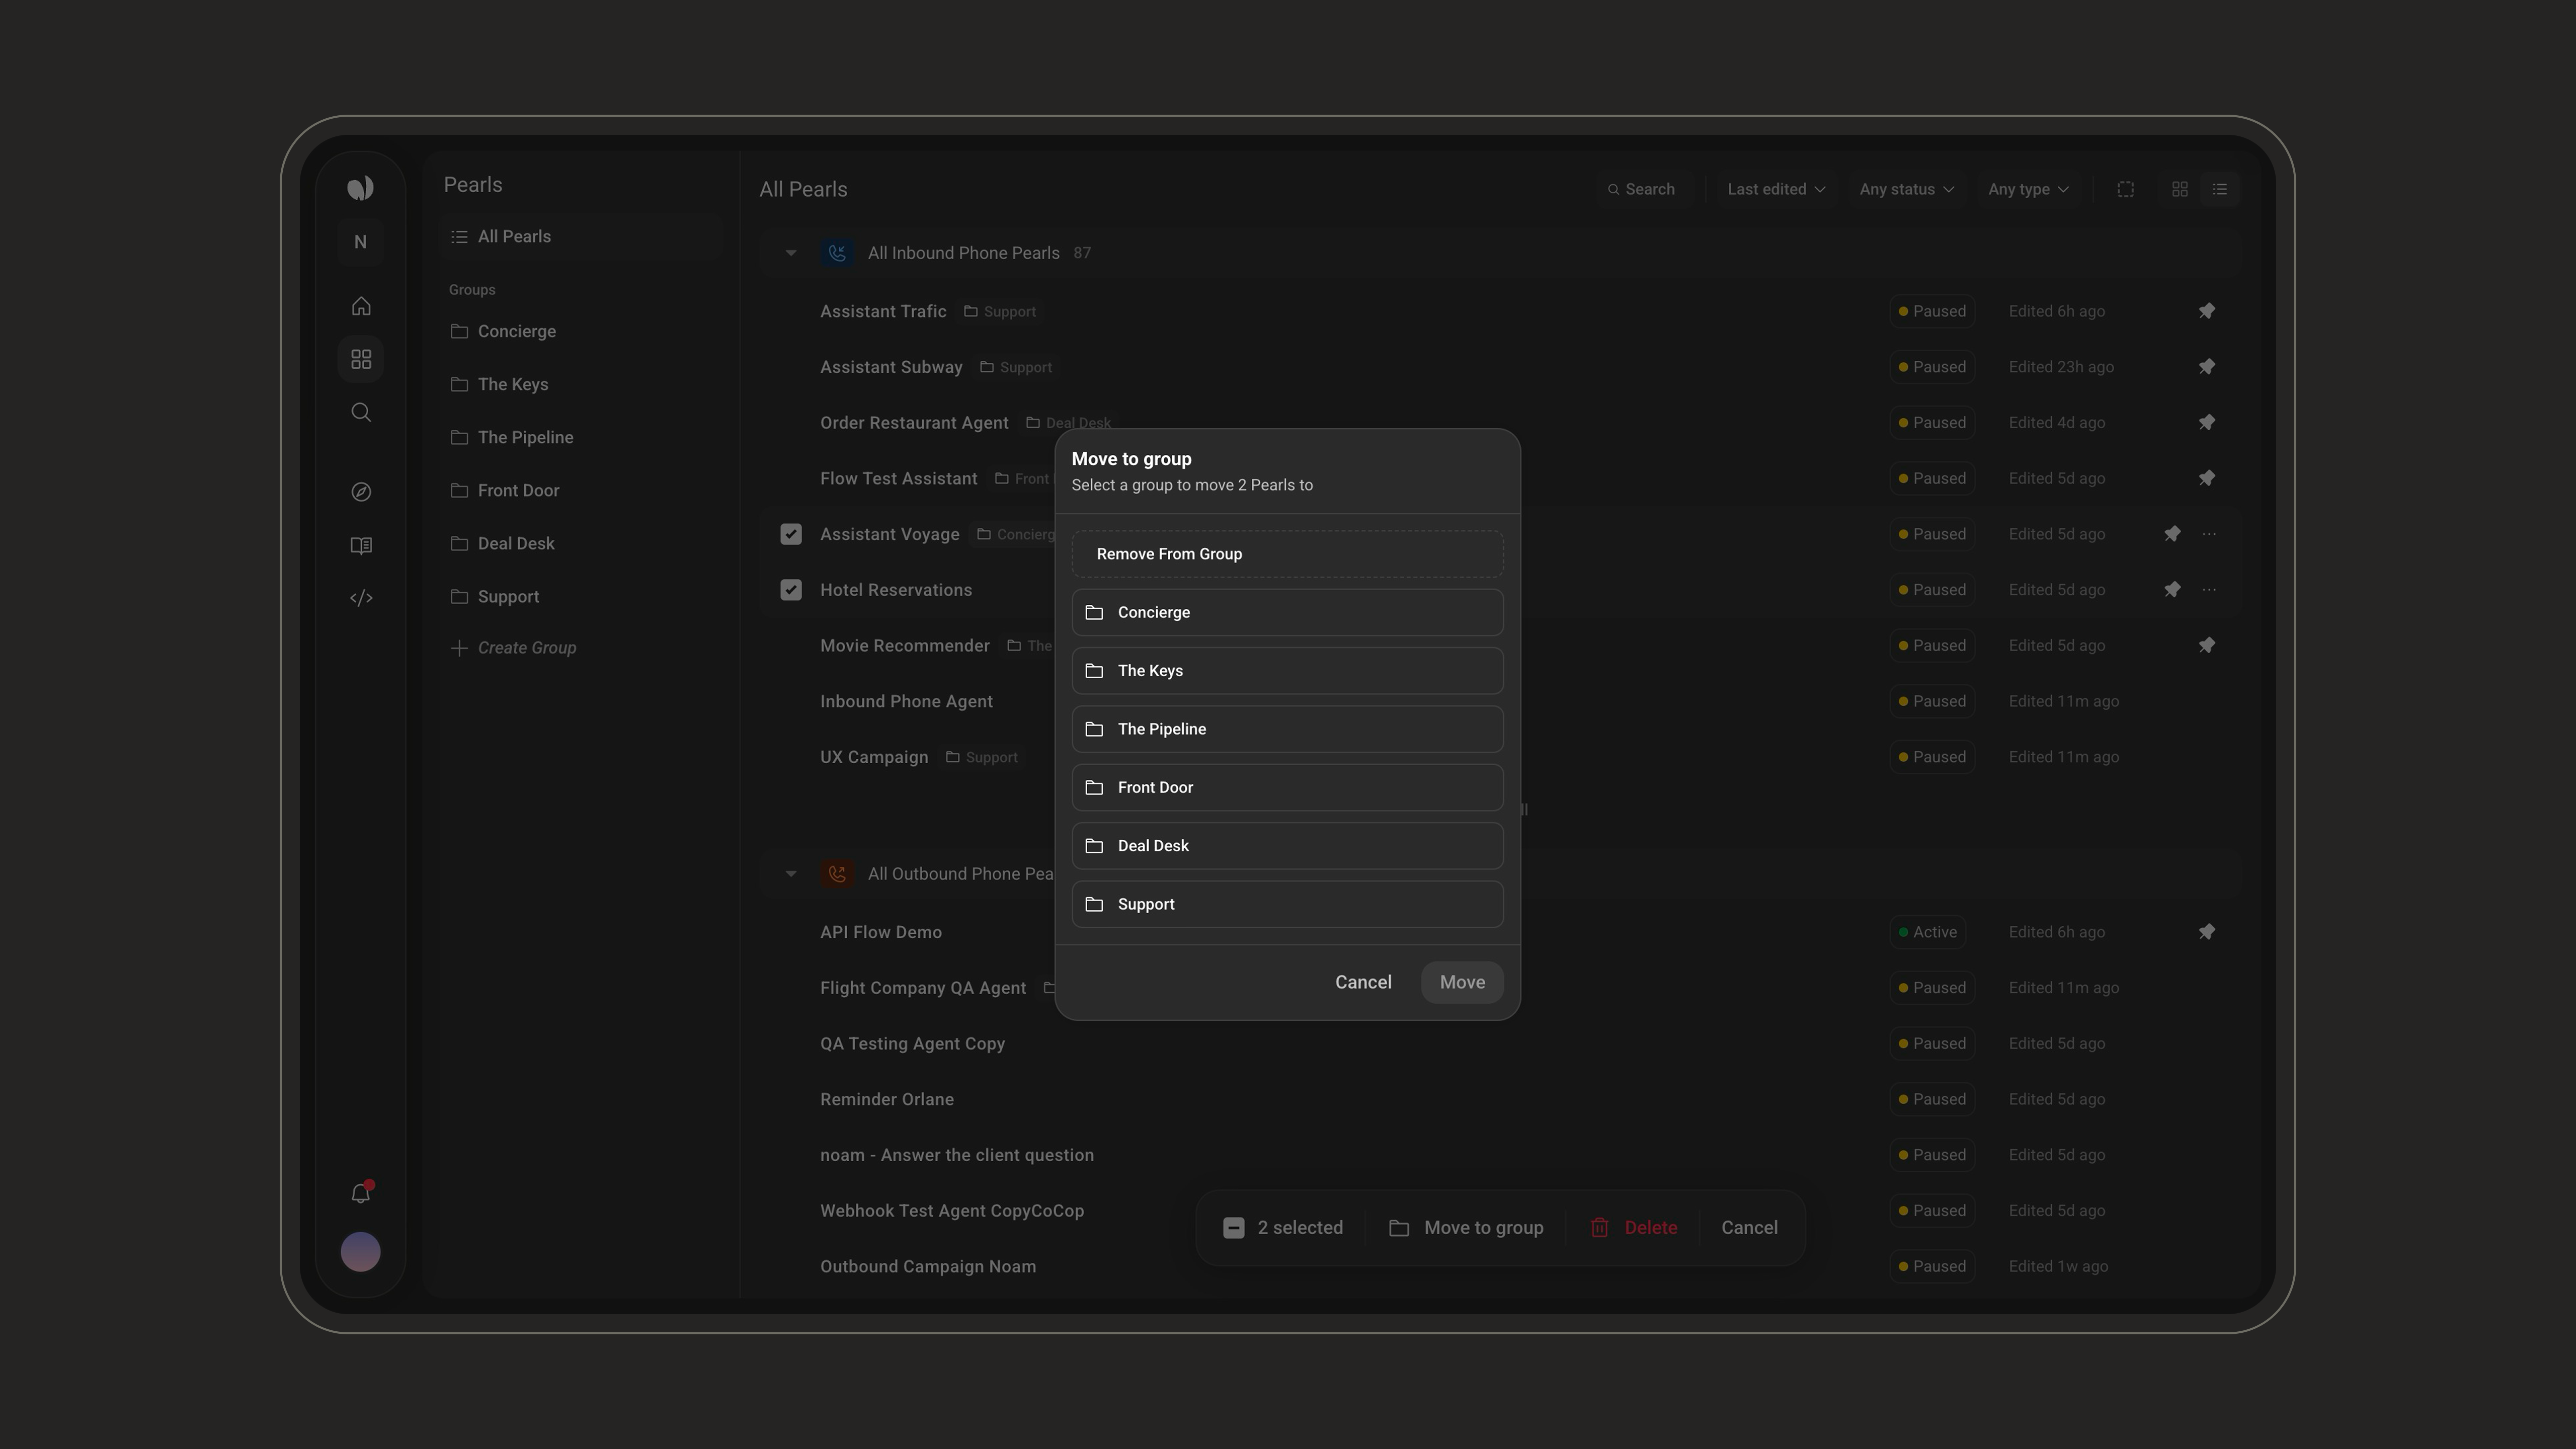Collapse All Inbound Phone Pearls section
The height and width of the screenshot is (1449, 2576).
coord(791,253)
